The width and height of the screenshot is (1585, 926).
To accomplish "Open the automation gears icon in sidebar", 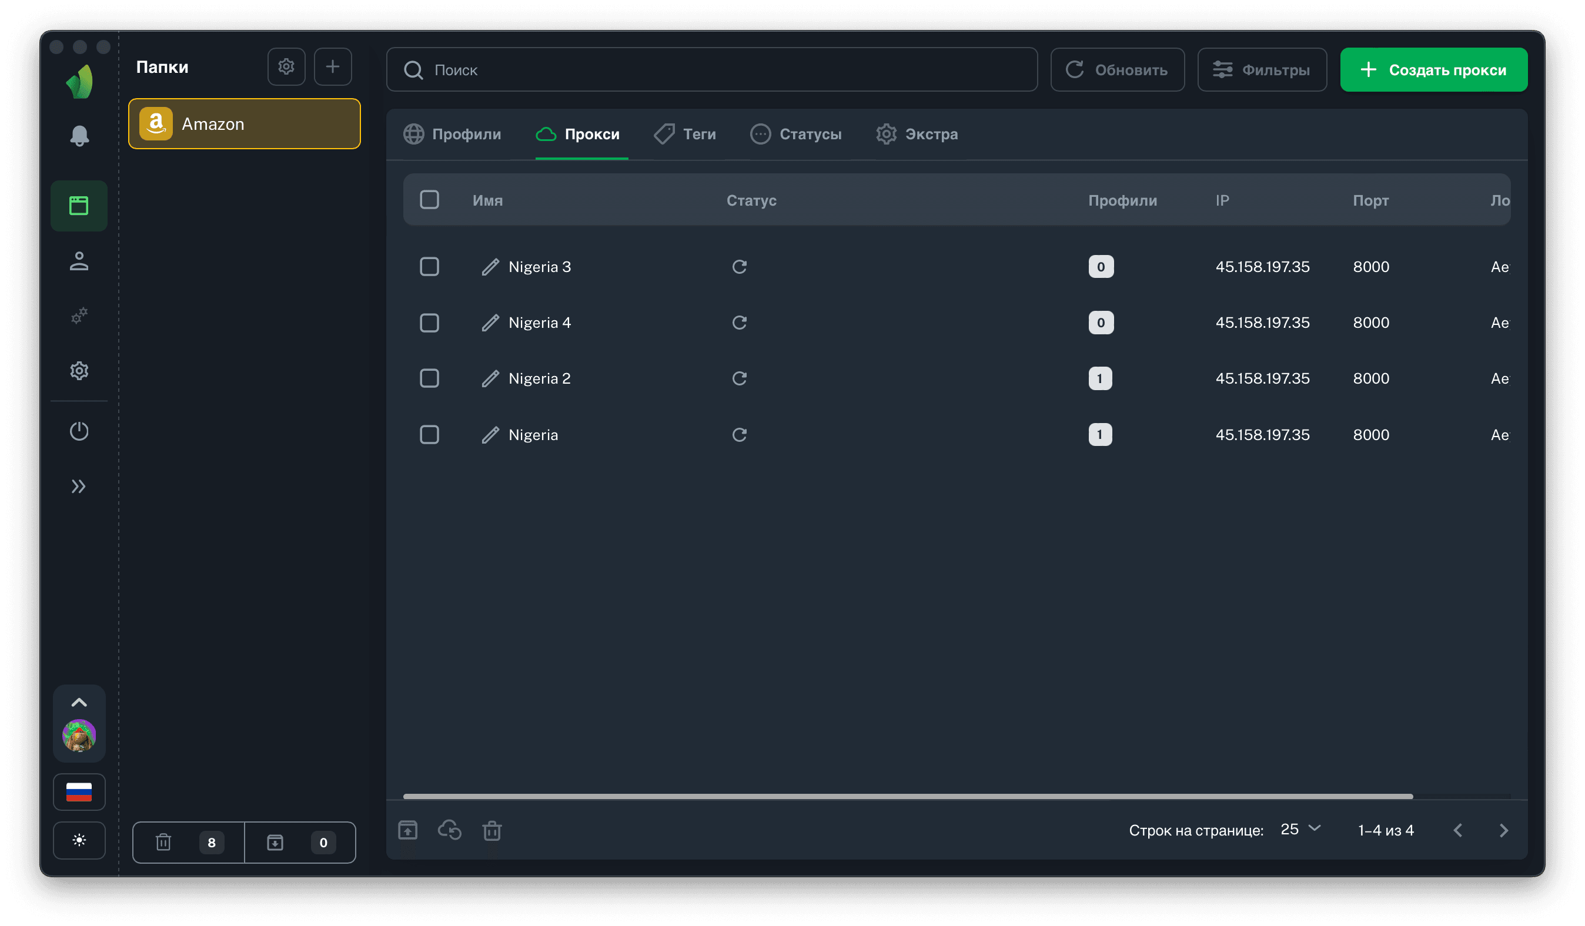I will click(x=79, y=316).
